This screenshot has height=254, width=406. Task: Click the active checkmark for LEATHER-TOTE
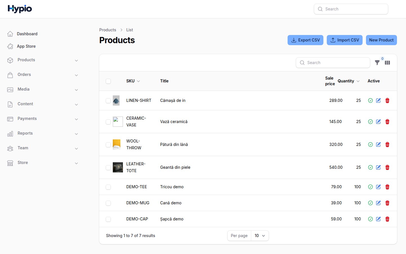[370, 167]
